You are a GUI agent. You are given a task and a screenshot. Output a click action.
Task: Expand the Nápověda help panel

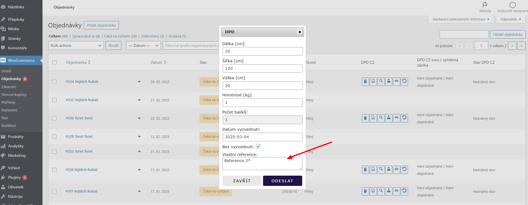pyautogui.click(x=511, y=19)
